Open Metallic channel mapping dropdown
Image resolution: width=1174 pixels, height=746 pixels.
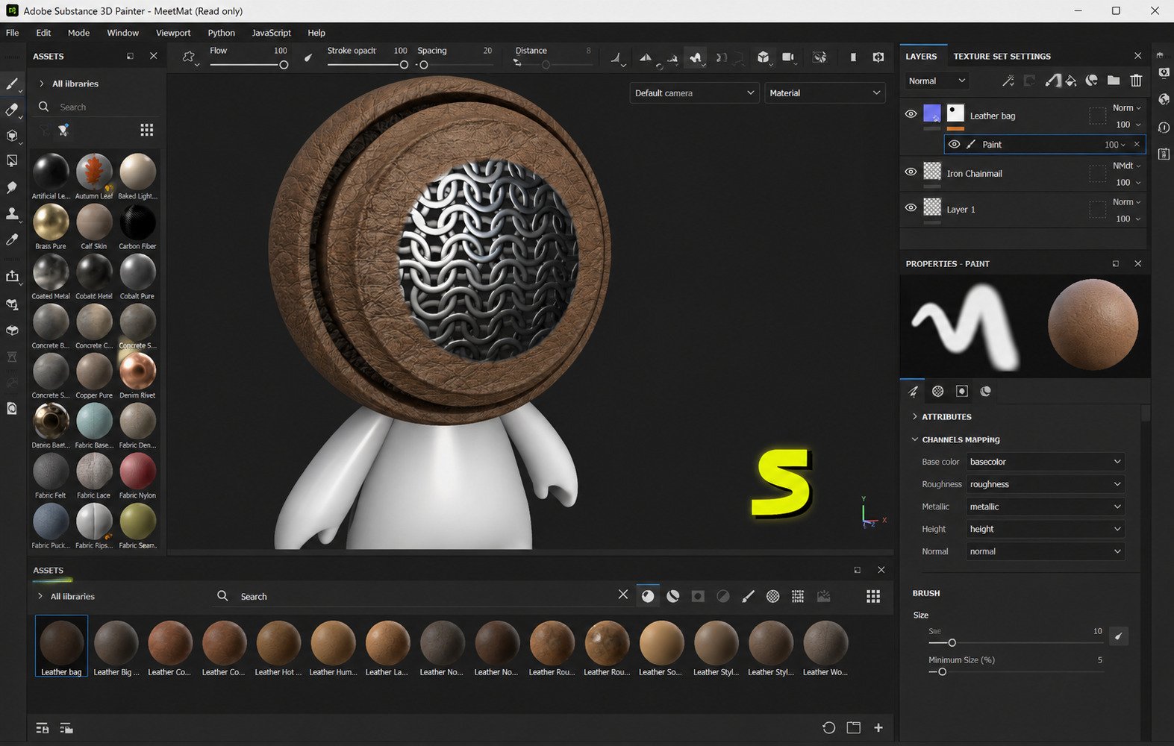1045,507
